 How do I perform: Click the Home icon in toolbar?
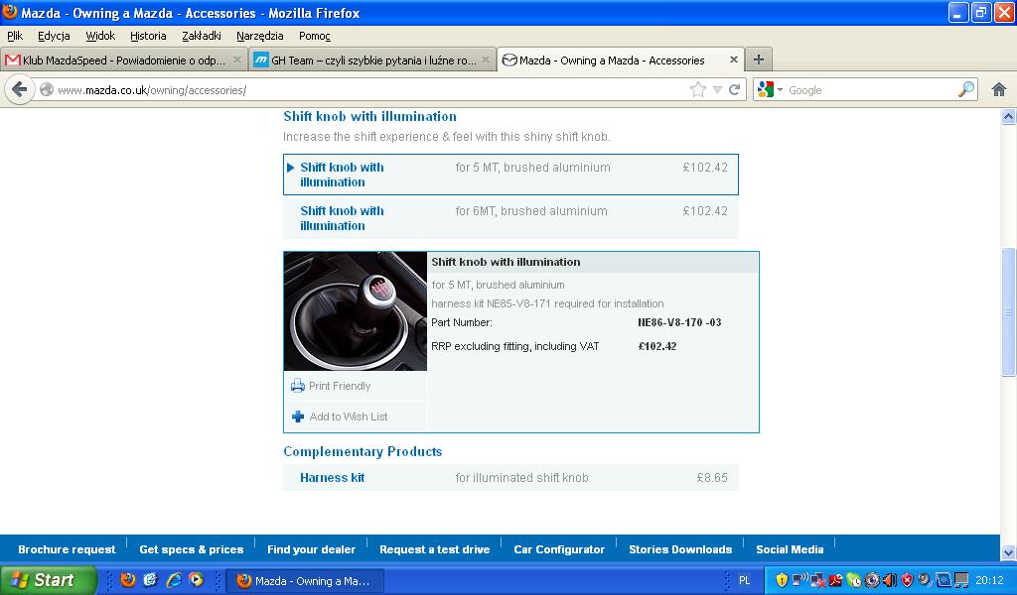tap(999, 89)
